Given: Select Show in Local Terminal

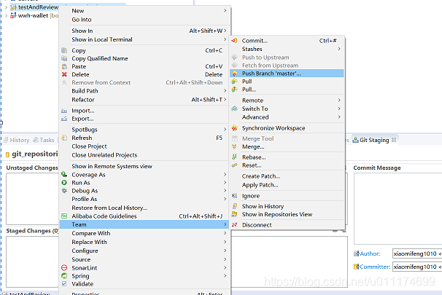Looking at the screenshot, I should [145, 39].
